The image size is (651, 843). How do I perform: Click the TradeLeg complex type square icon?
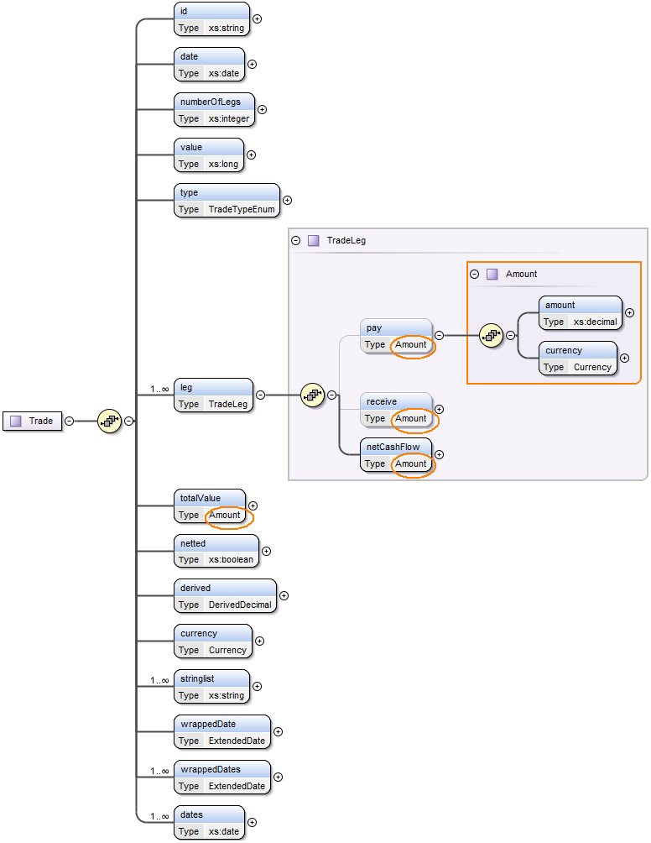(314, 240)
